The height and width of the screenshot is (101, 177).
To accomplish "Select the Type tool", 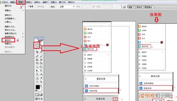I will pyautogui.click(x=41, y=71).
